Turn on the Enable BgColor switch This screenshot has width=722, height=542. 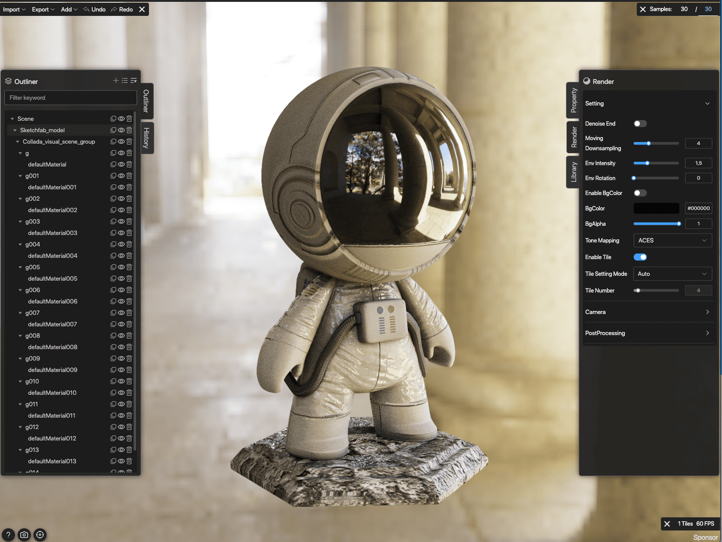click(640, 193)
